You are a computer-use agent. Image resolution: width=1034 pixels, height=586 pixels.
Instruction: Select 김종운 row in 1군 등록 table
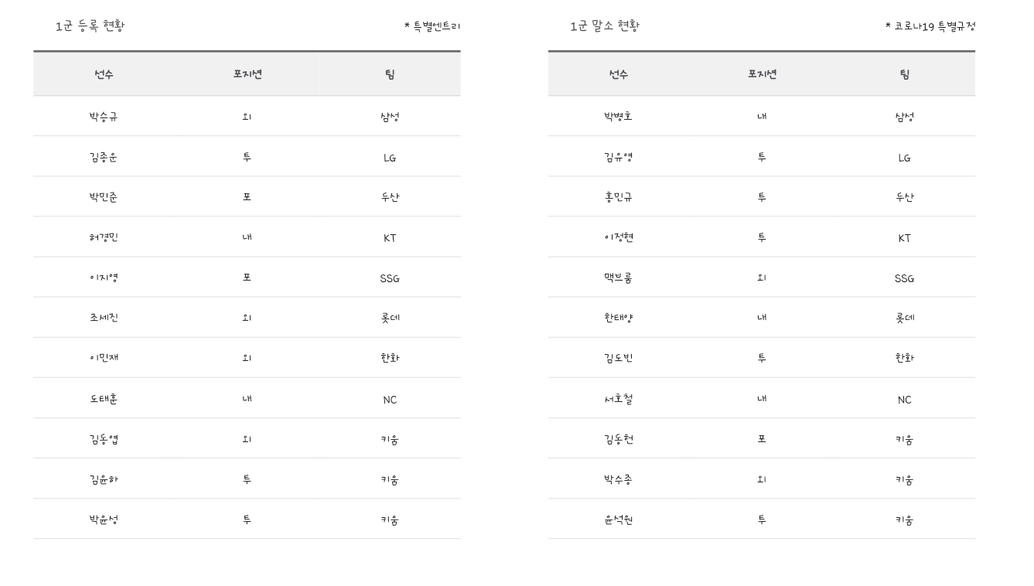pyautogui.click(x=247, y=157)
